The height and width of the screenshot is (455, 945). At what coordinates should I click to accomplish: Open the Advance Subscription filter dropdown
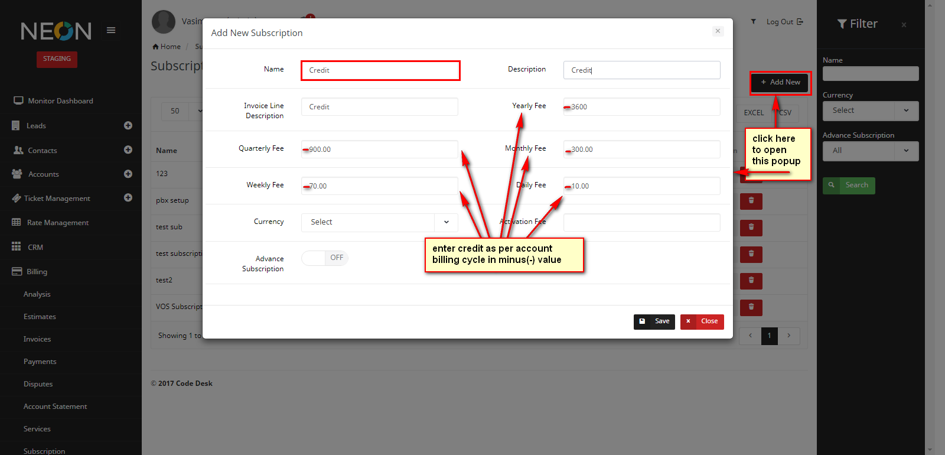[870, 151]
